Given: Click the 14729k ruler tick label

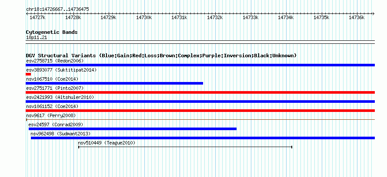Looking at the screenshot, I should point(109,17).
